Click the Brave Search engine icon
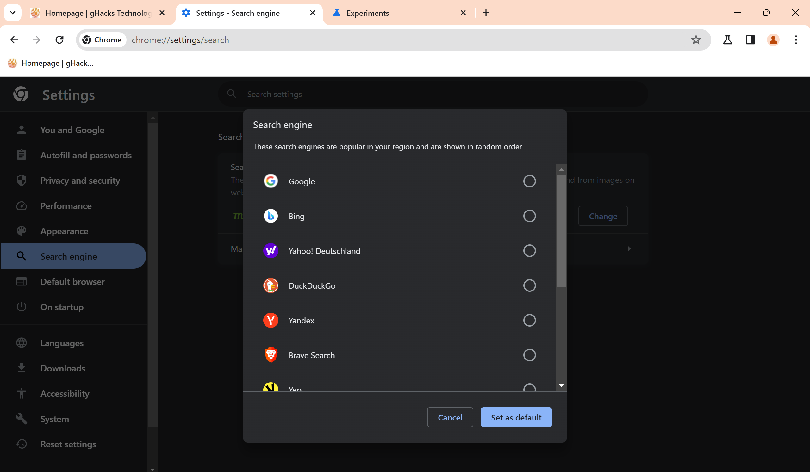Viewport: 810px width, 472px height. pyautogui.click(x=271, y=355)
